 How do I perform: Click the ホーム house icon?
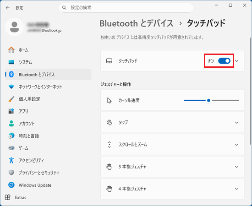click(11, 50)
